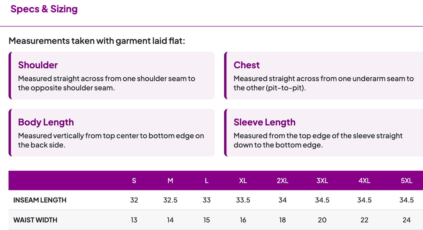Select the 4XL size column header
Screen dimensions: 423x230
click(x=364, y=181)
